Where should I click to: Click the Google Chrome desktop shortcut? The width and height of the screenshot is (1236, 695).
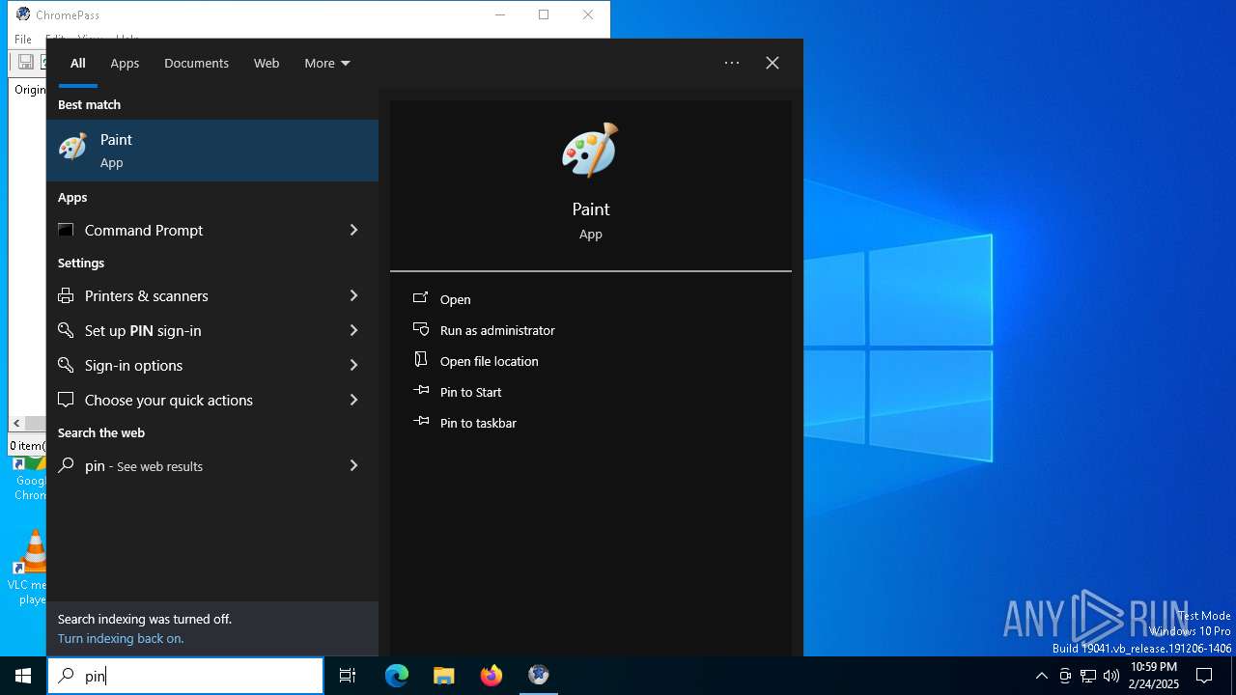coord(28,480)
